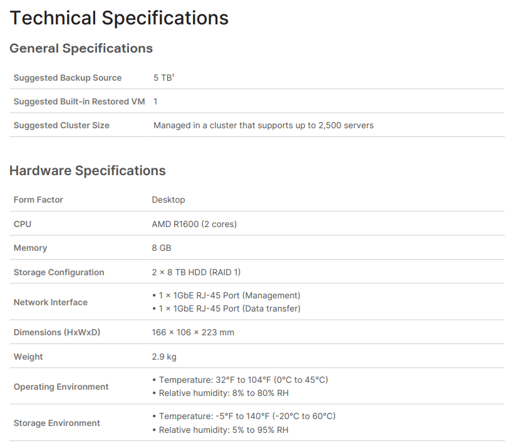Click the 2,500 servers cluster description text

(263, 125)
